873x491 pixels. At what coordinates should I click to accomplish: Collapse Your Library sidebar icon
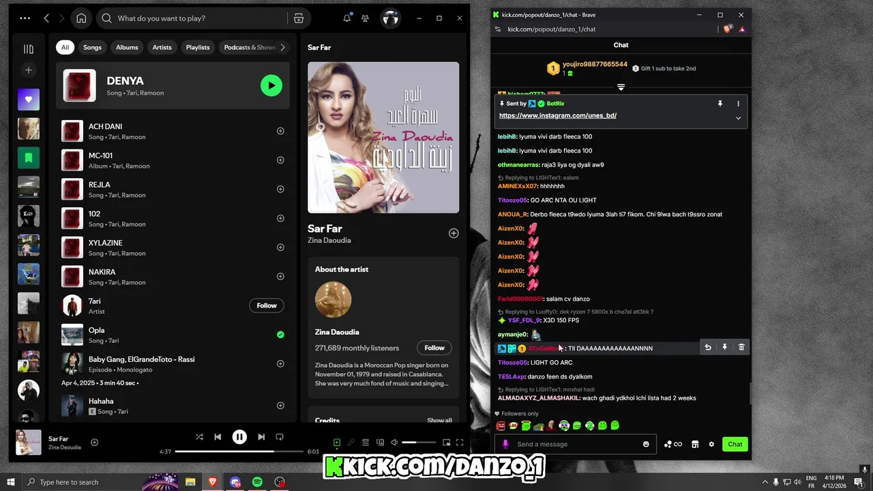(x=29, y=49)
